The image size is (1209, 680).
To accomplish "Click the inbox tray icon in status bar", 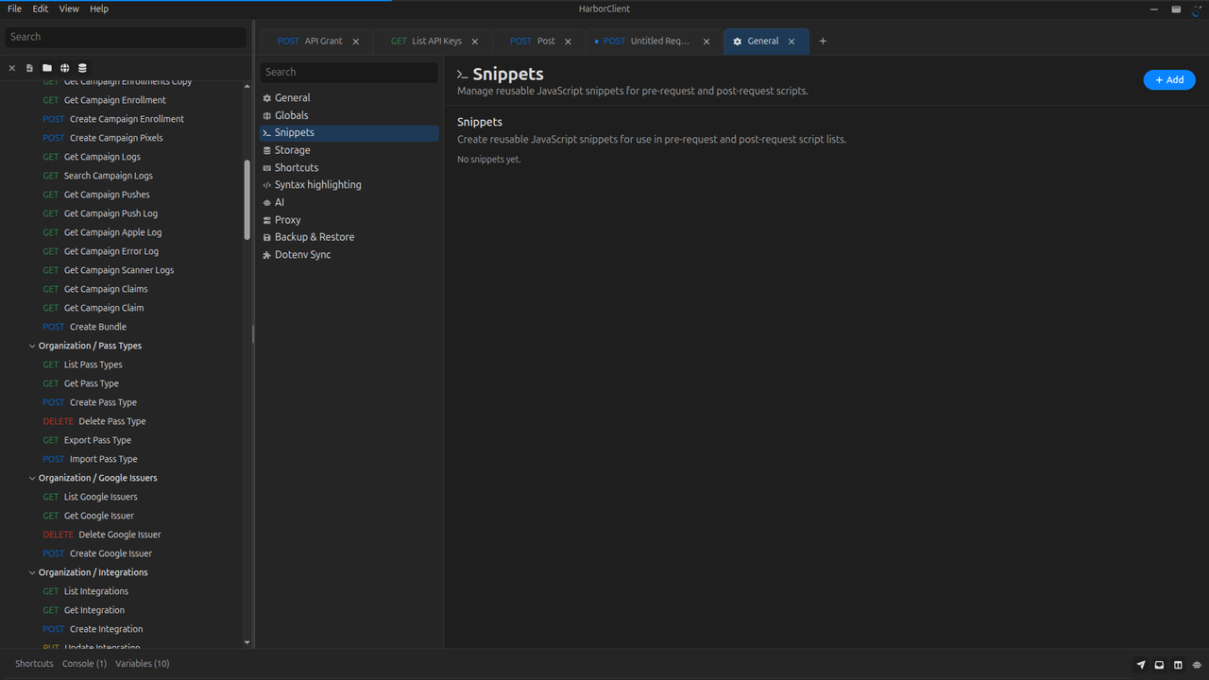I will [1160, 665].
